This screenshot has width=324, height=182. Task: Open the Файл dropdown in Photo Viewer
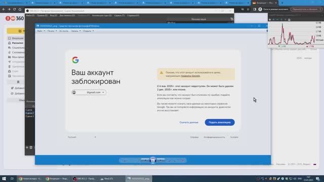coord(41,31)
